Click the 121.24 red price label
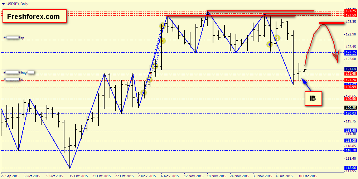358x179 pixels. (351, 80)
